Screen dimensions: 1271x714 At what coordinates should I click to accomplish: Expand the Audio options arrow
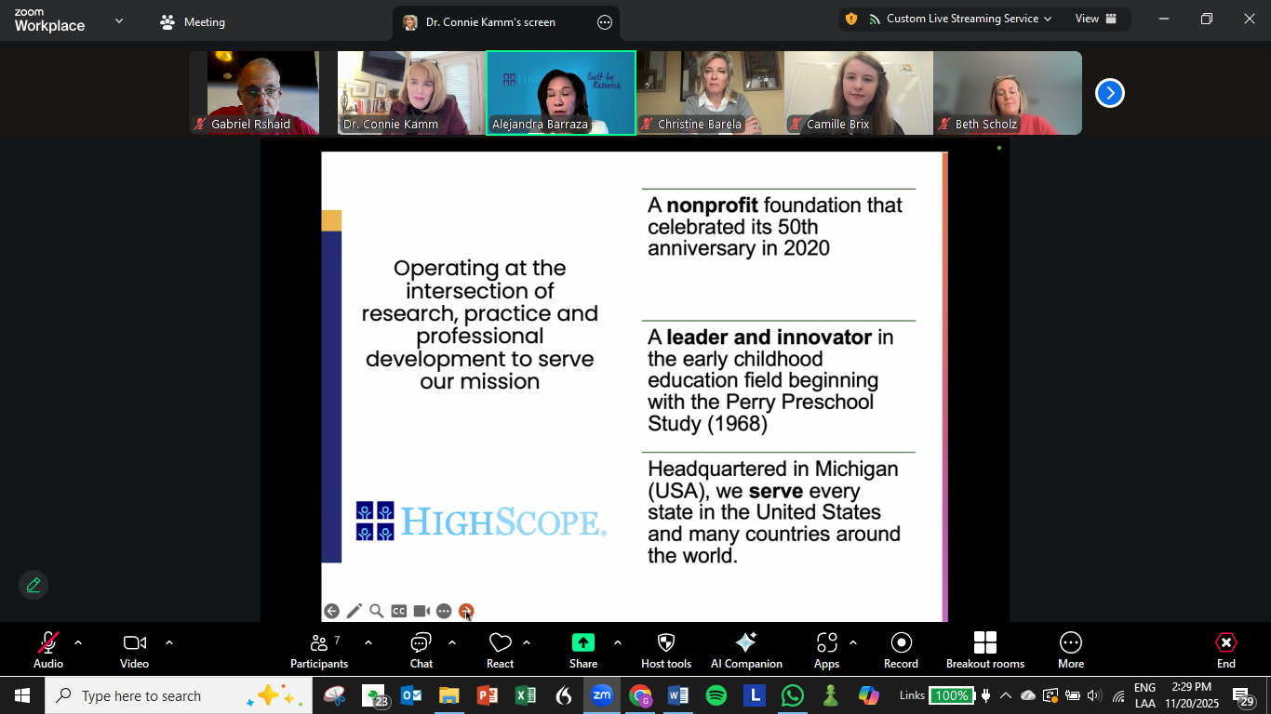pyautogui.click(x=78, y=642)
